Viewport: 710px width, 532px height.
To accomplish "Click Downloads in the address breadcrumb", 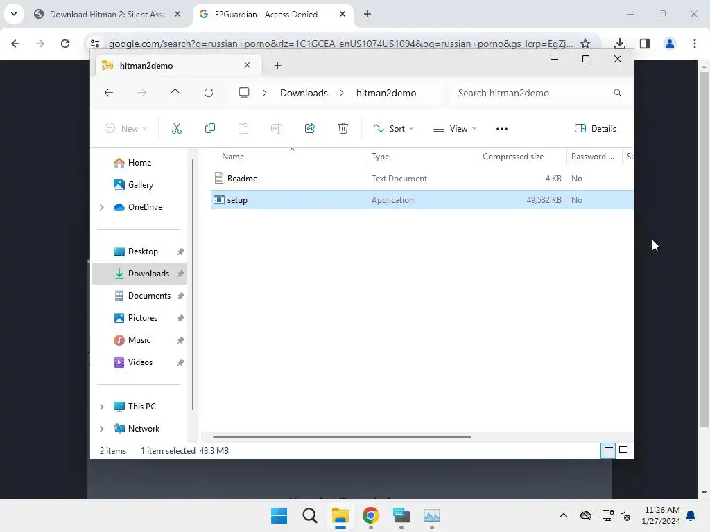I will [x=304, y=93].
